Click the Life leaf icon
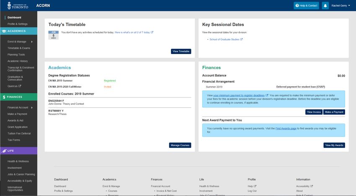 4,151
